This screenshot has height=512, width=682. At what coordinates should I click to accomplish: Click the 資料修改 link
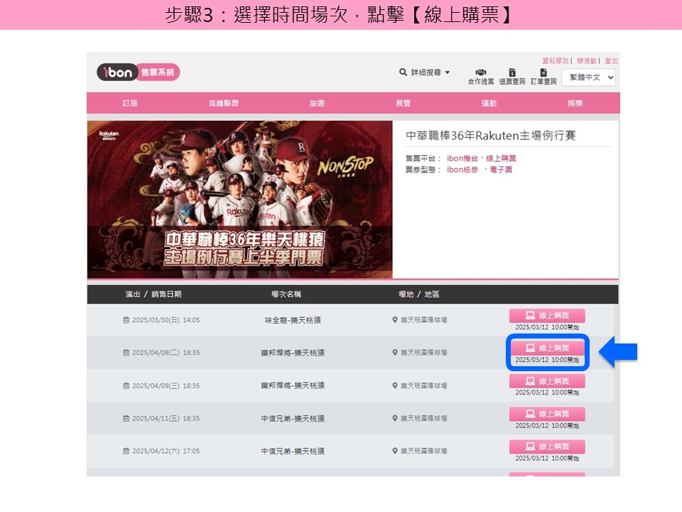[x=556, y=60]
